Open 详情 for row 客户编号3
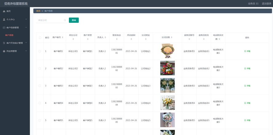The height and width of the screenshot is (135, 273). pyautogui.click(x=247, y=86)
